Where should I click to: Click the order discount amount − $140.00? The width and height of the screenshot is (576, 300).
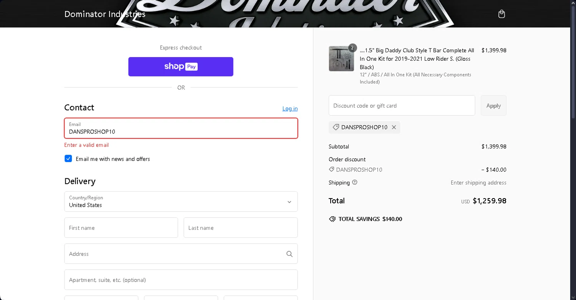(493, 170)
